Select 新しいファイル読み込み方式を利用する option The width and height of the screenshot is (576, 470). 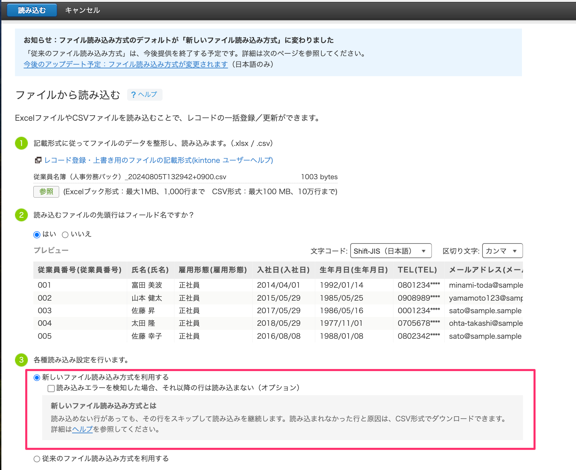[x=36, y=377]
